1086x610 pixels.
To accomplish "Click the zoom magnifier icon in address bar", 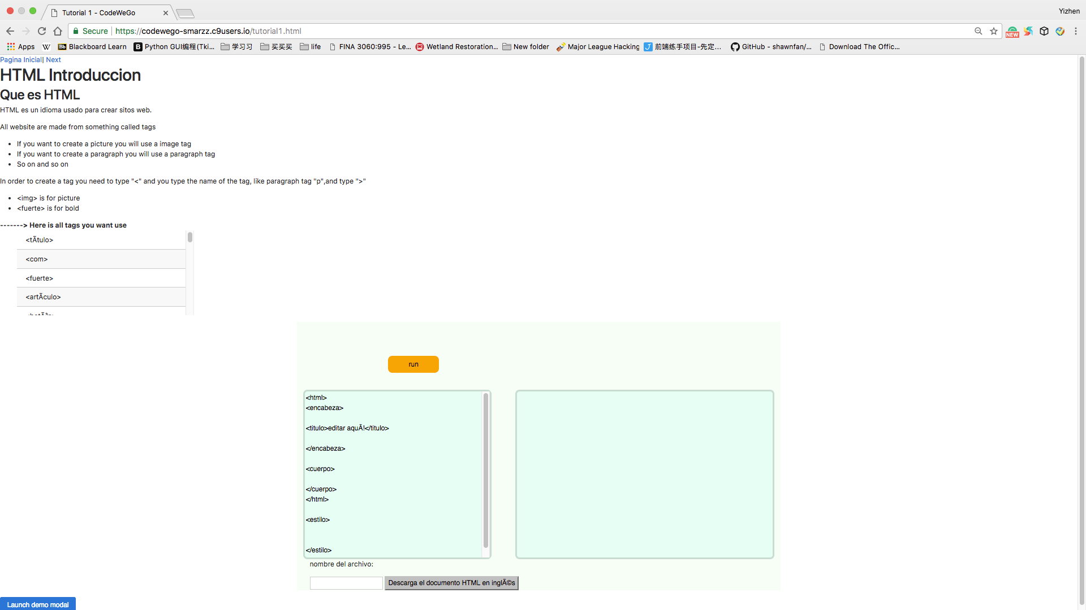I will coord(978,31).
